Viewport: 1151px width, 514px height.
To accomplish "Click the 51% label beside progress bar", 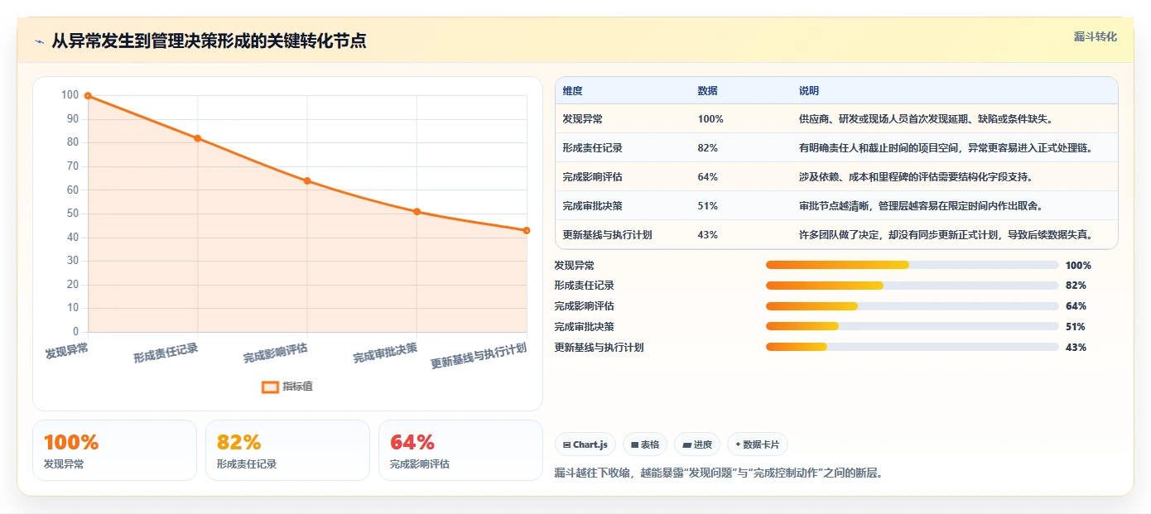I will [1076, 327].
